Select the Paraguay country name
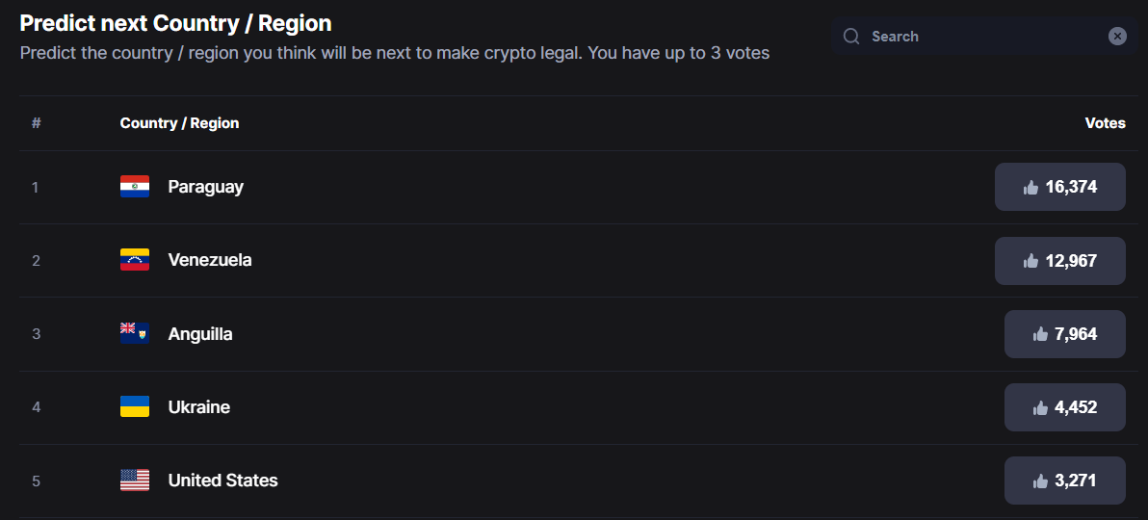The height and width of the screenshot is (520, 1148). click(206, 187)
